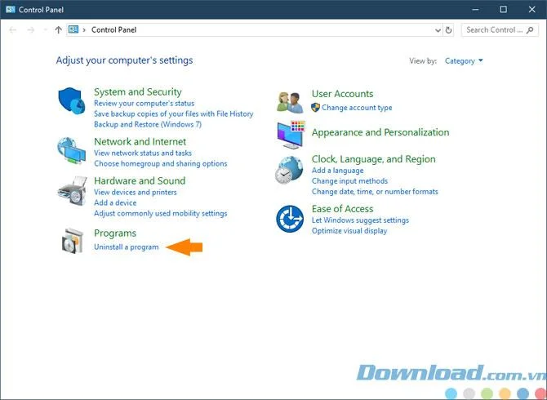Go up one level with Up arrow
The image size is (547, 400).
click(58, 30)
